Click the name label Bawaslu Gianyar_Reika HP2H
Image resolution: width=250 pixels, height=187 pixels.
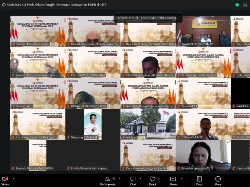[35, 168]
